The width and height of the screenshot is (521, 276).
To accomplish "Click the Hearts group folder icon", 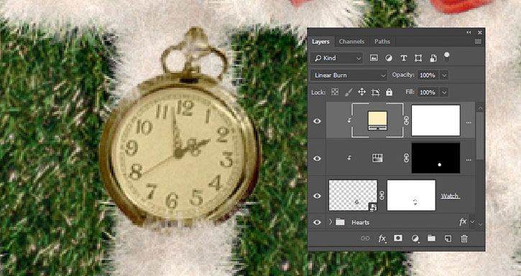I will point(340,222).
